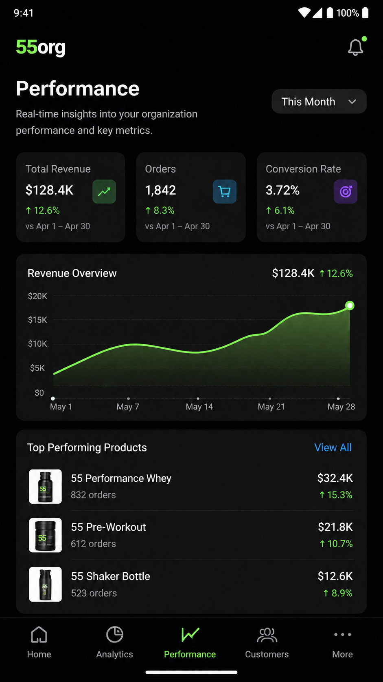Tap the green revenue trend icon

(x=104, y=191)
